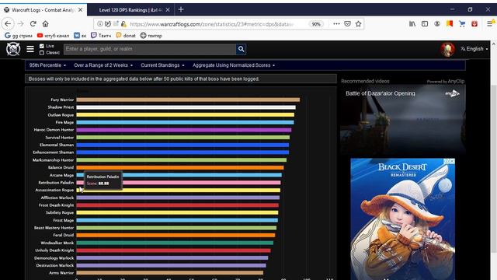
Task: Enable the Live checkbox
Action: point(42,46)
